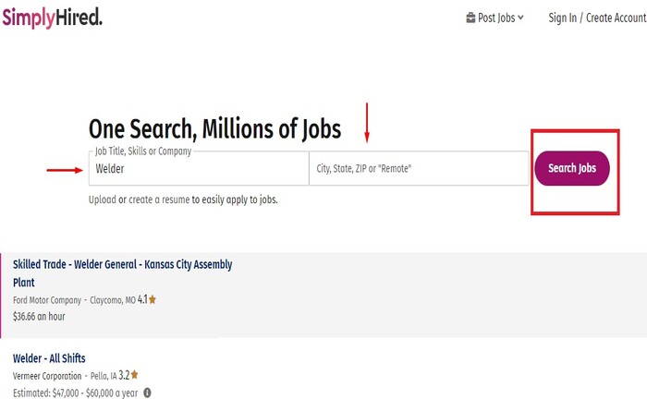Click the Estimated $47,000 - $60,000 salary text
The image size is (647, 399).
[x=75, y=393]
